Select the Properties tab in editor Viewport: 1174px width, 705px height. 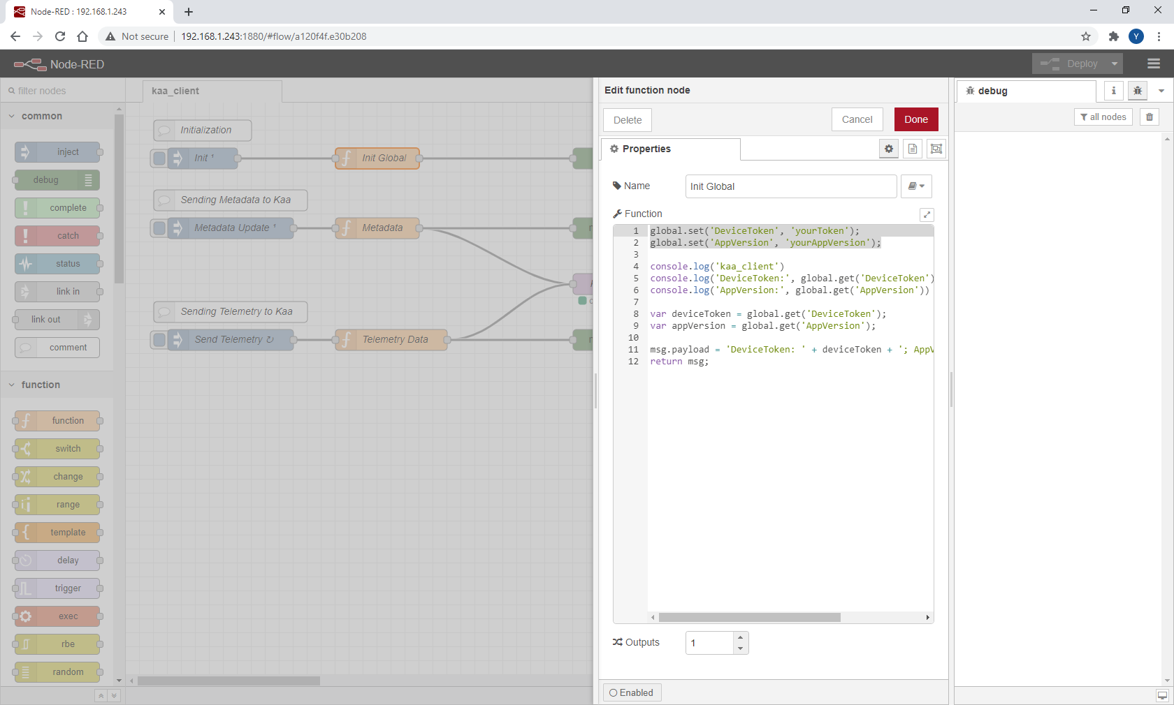click(x=670, y=149)
